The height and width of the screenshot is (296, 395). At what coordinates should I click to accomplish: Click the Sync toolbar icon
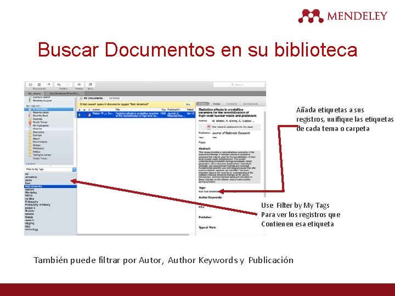tap(90, 84)
